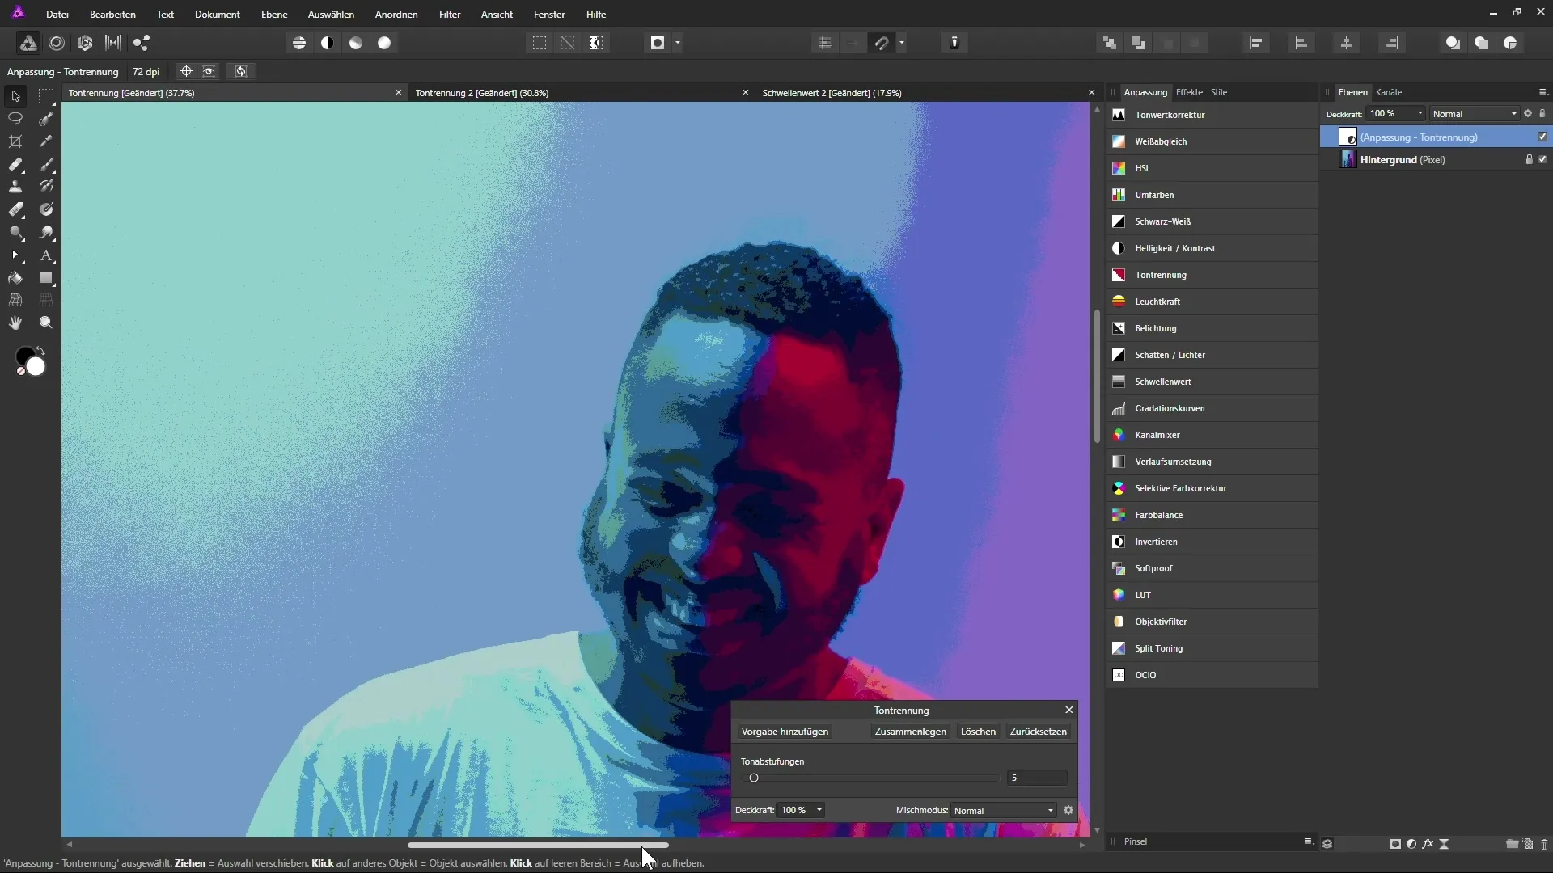Open the Datei menu
This screenshot has height=873, width=1553.
pos(57,15)
